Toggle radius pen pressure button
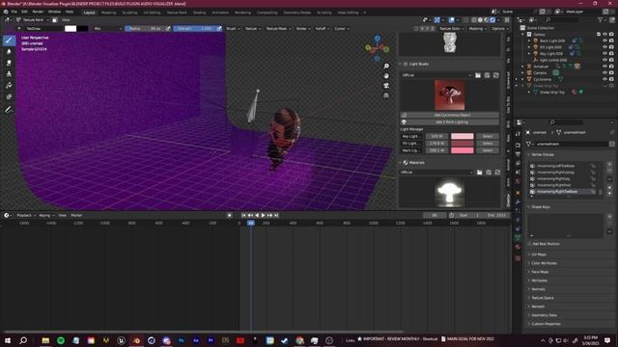 pos(168,28)
